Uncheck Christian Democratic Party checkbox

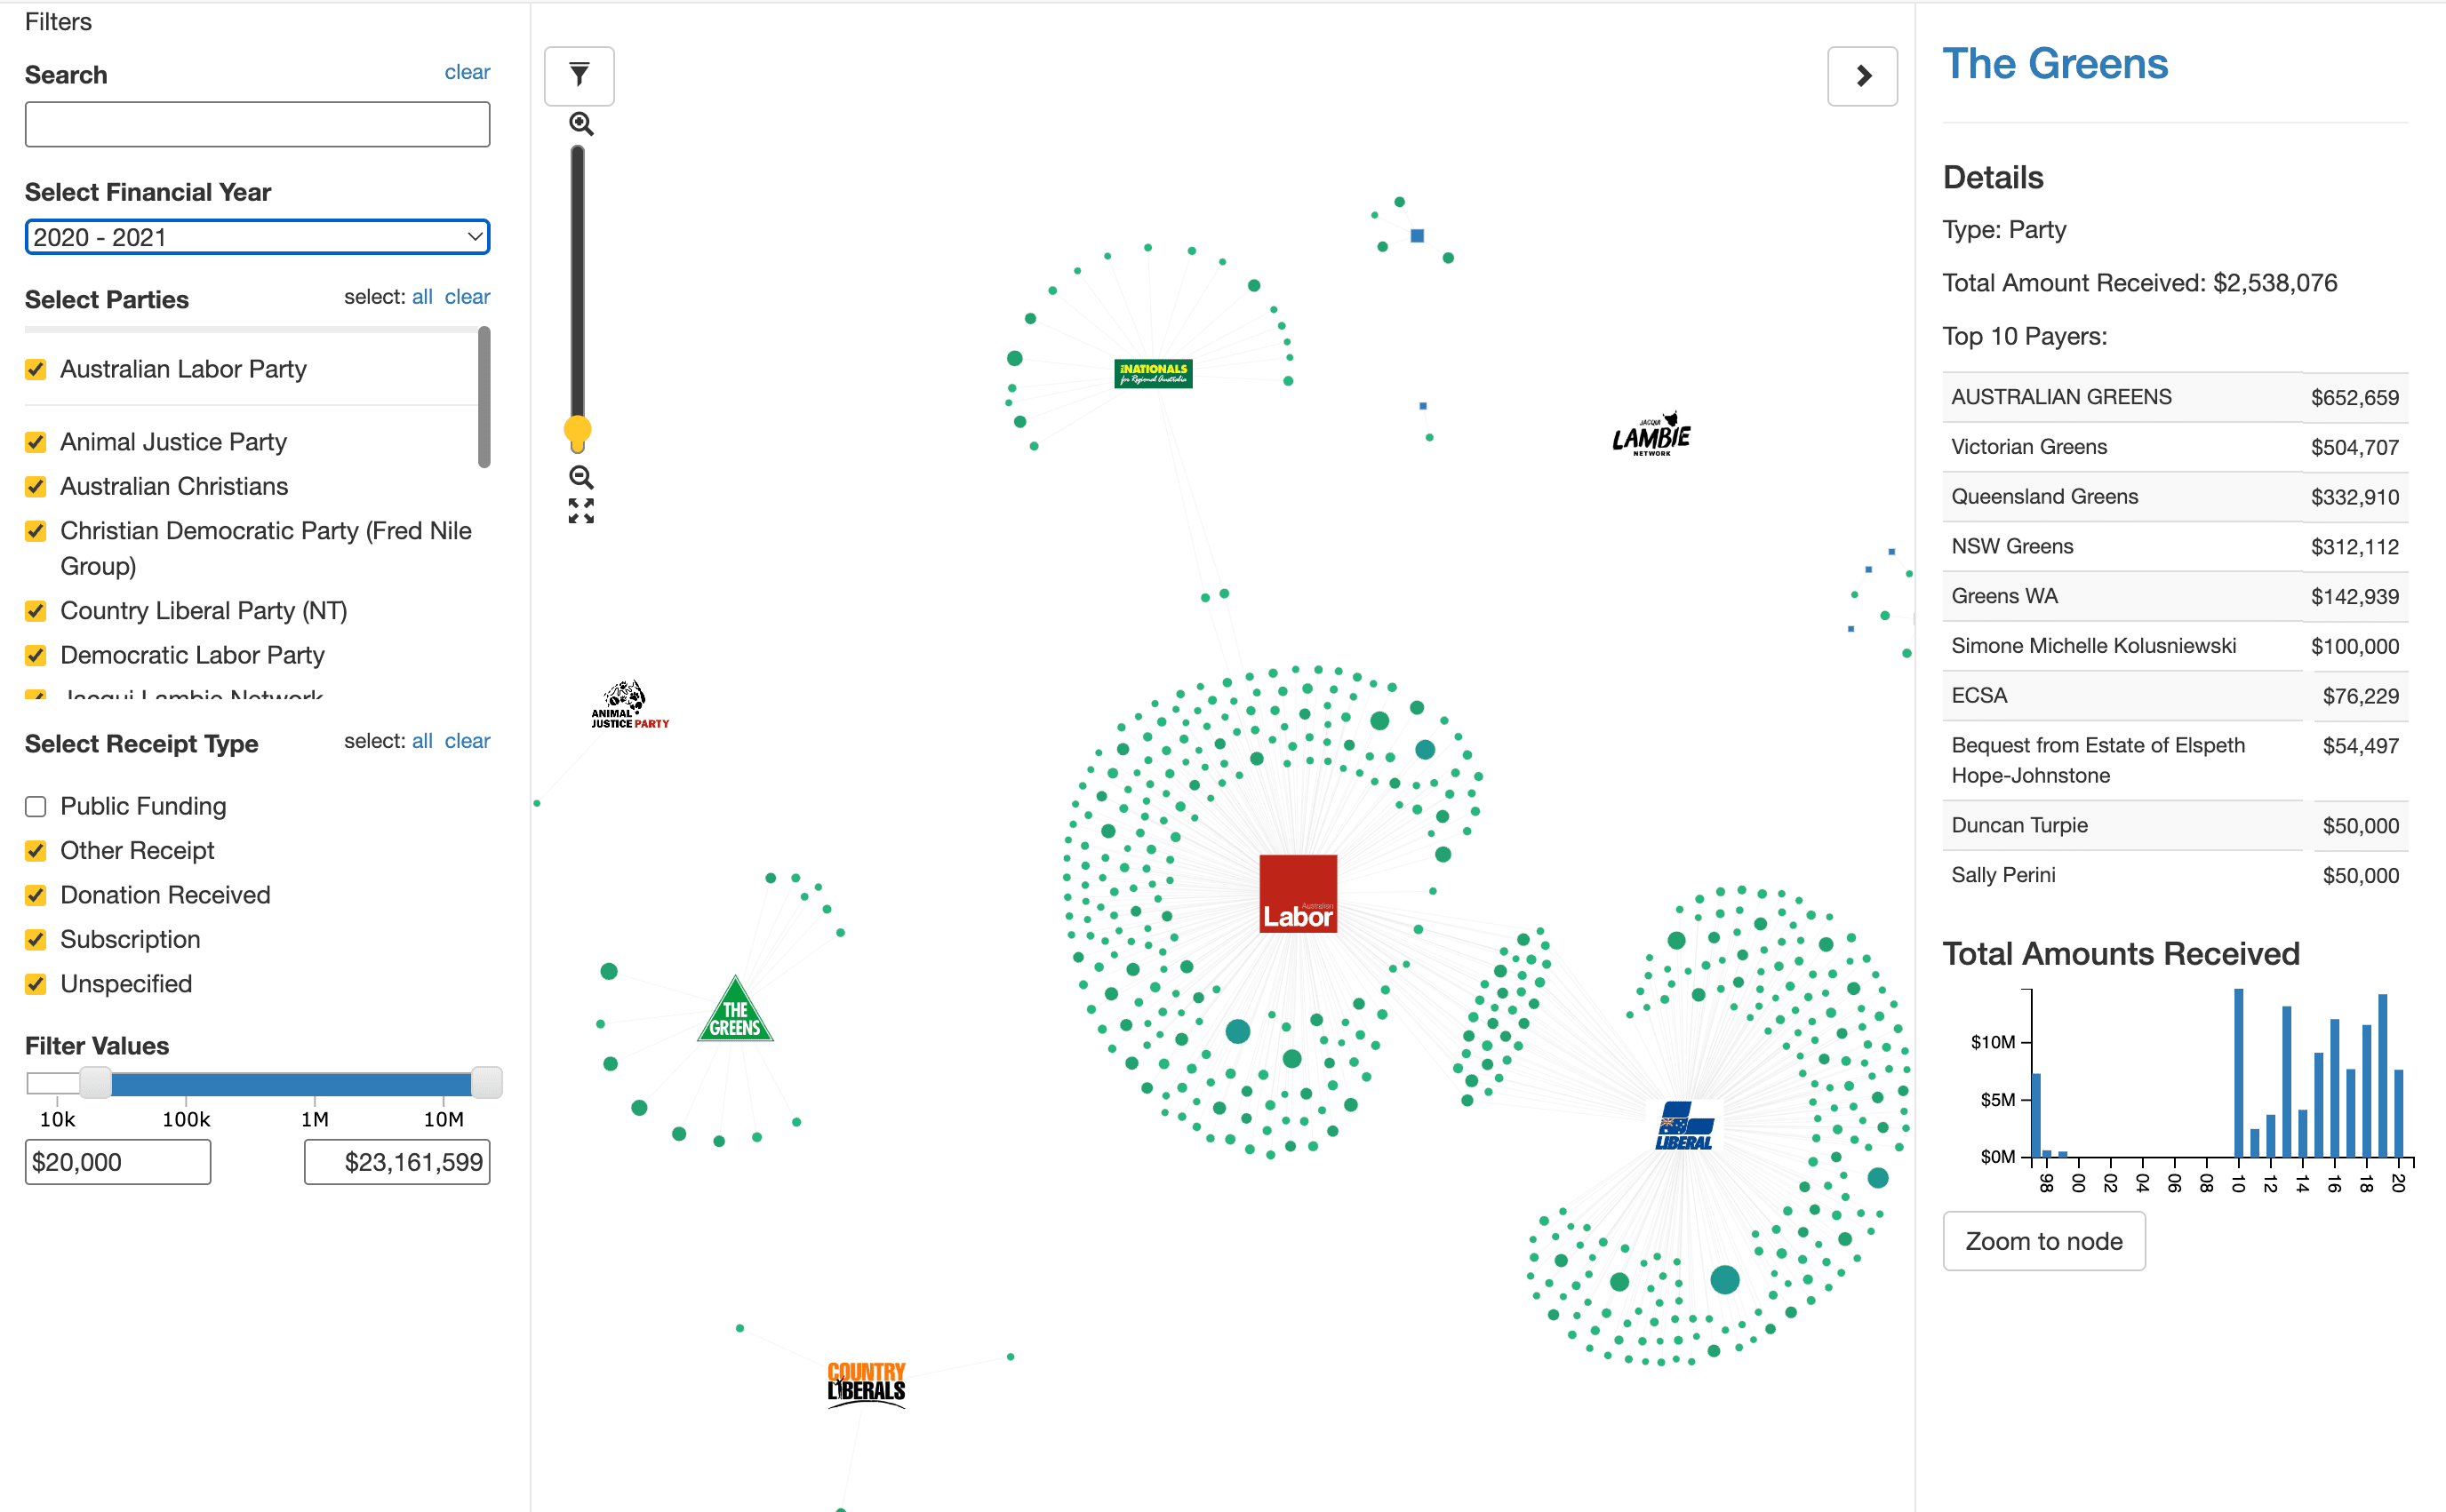(36, 531)
